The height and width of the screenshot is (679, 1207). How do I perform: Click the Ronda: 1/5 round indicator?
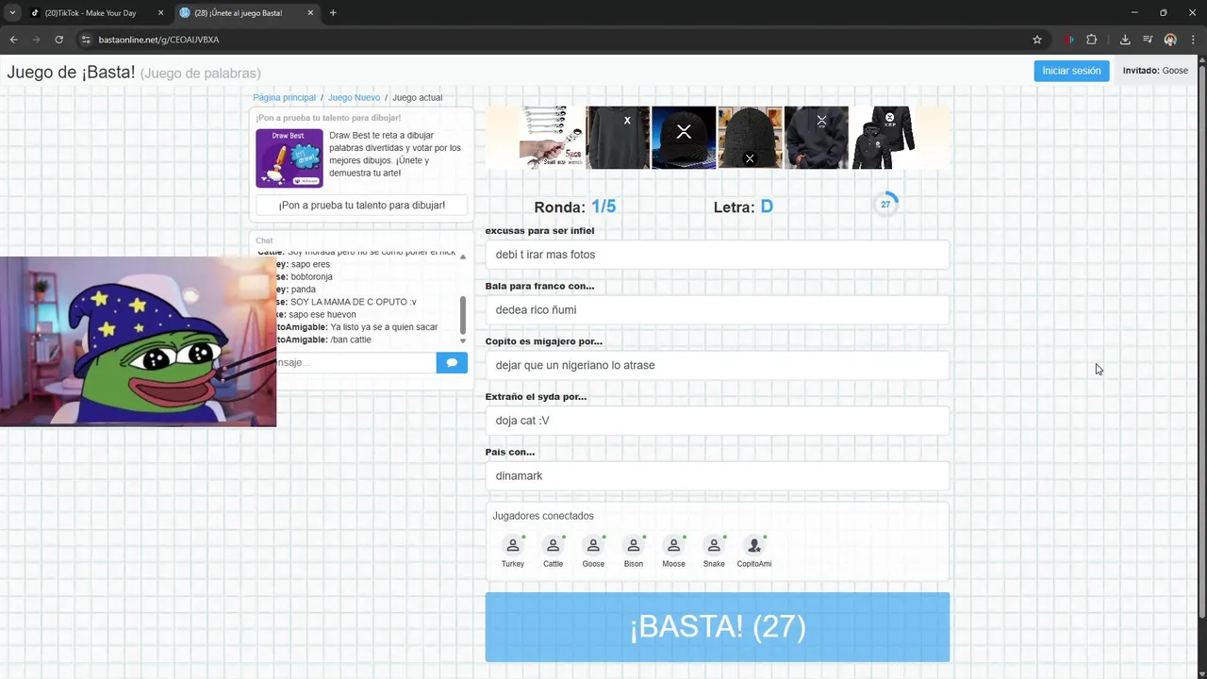pos(574,207)
